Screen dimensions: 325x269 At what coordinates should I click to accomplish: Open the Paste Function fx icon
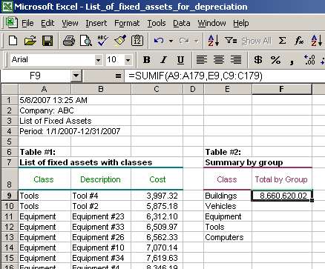[x=299, y=41]
